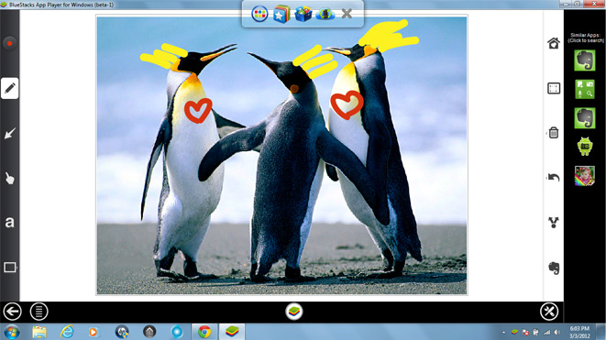The image size is (606, 340).
Task: Send image to Evernote via elephant icon
Action: tap(554, 268)
